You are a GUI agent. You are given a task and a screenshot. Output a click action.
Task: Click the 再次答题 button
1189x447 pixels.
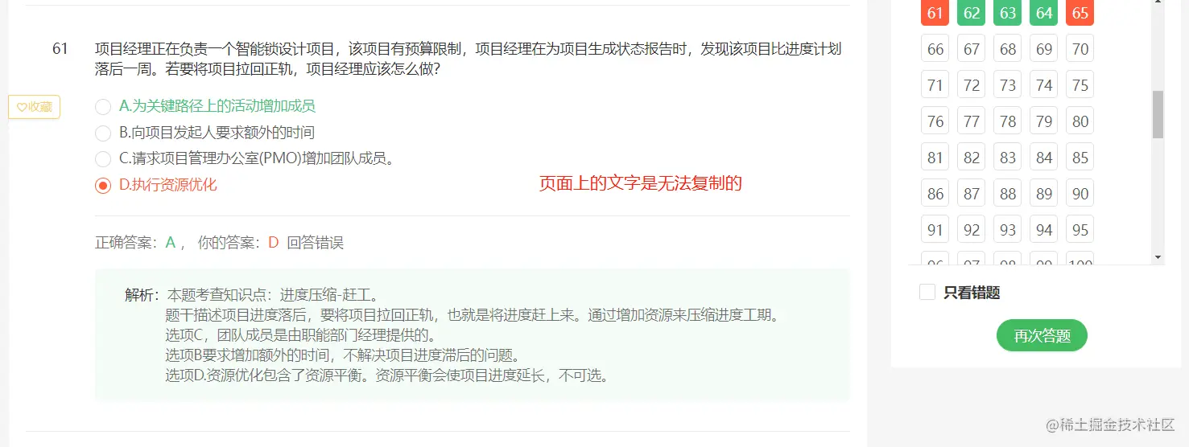tap(1042, 336)
